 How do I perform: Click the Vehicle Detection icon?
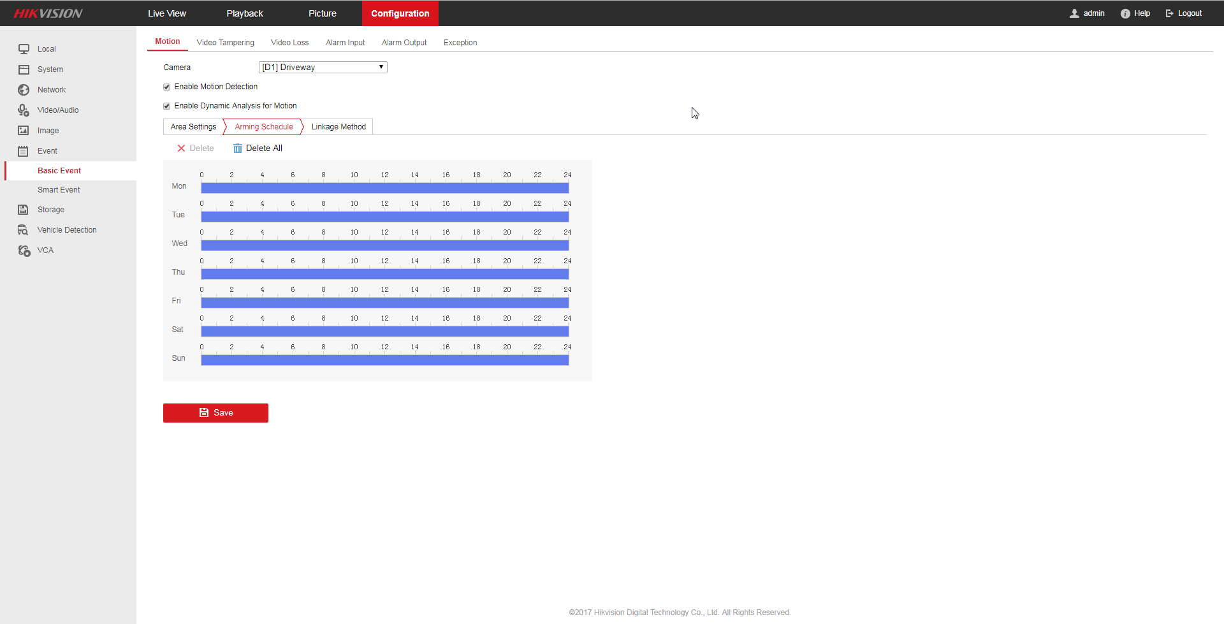coord(24,230)
